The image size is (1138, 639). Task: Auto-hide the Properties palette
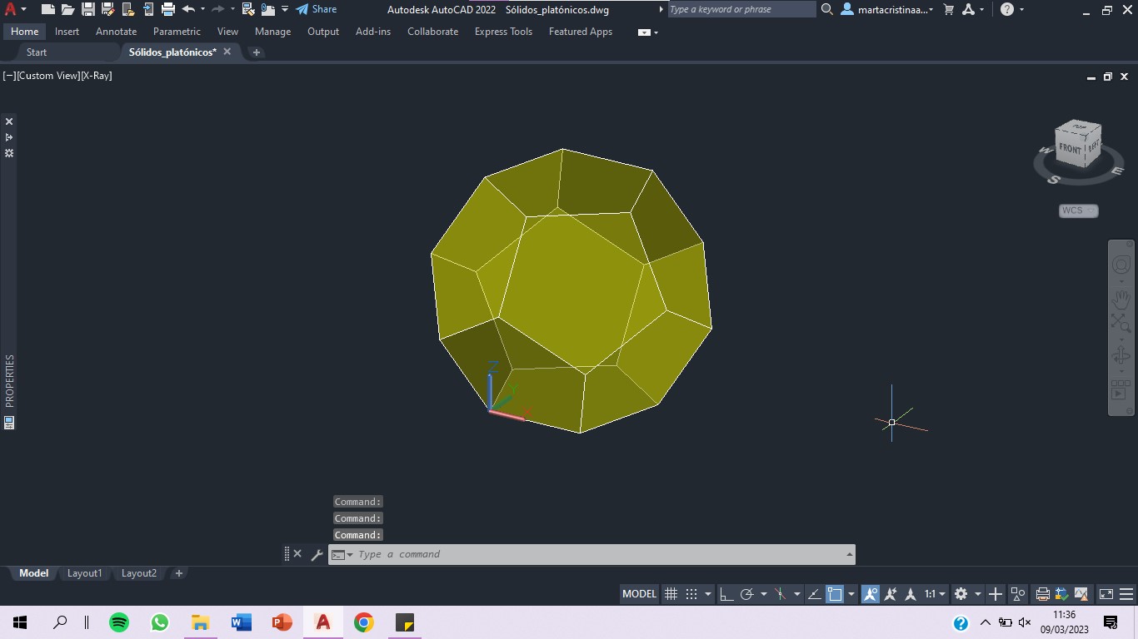[9, 137]
